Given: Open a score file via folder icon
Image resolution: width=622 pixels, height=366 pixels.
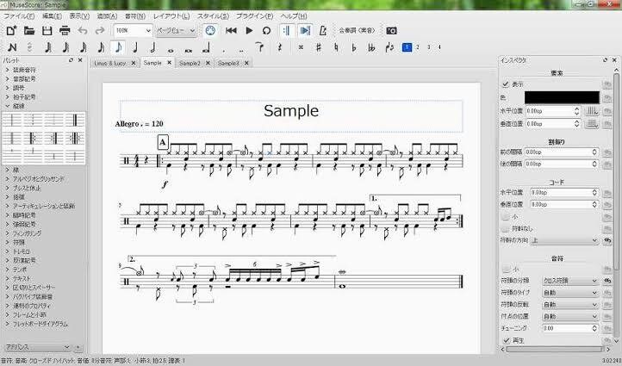Looking at the screenshot, I should (x=29, y=30).
